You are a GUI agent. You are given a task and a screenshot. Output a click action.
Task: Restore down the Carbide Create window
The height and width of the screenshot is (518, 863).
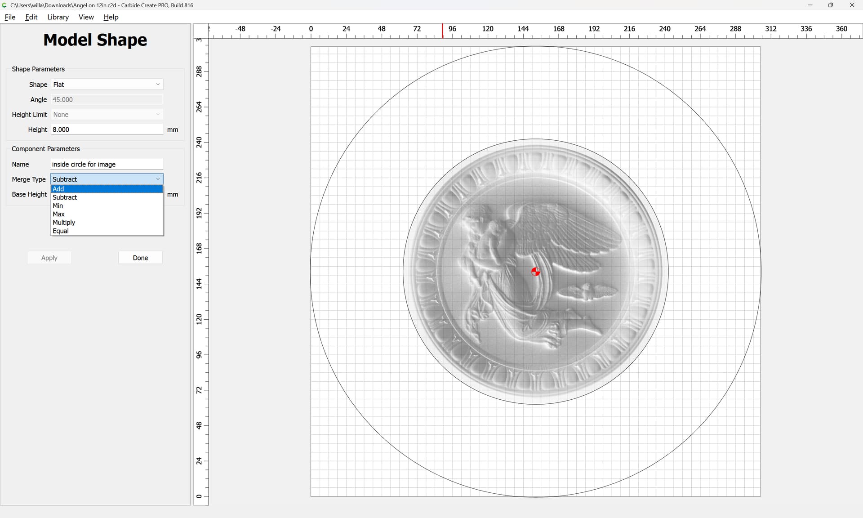coord(831,5)
